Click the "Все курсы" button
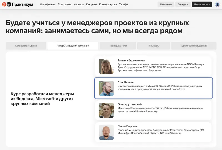222x150 pixels. tap(183, 4)
